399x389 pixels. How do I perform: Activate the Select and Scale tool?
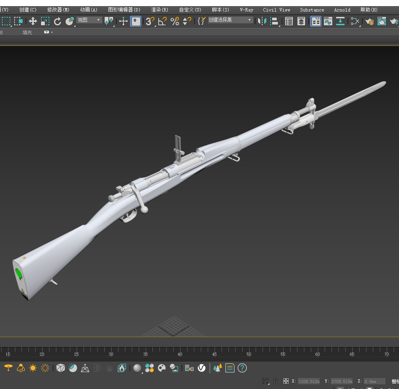45,21
